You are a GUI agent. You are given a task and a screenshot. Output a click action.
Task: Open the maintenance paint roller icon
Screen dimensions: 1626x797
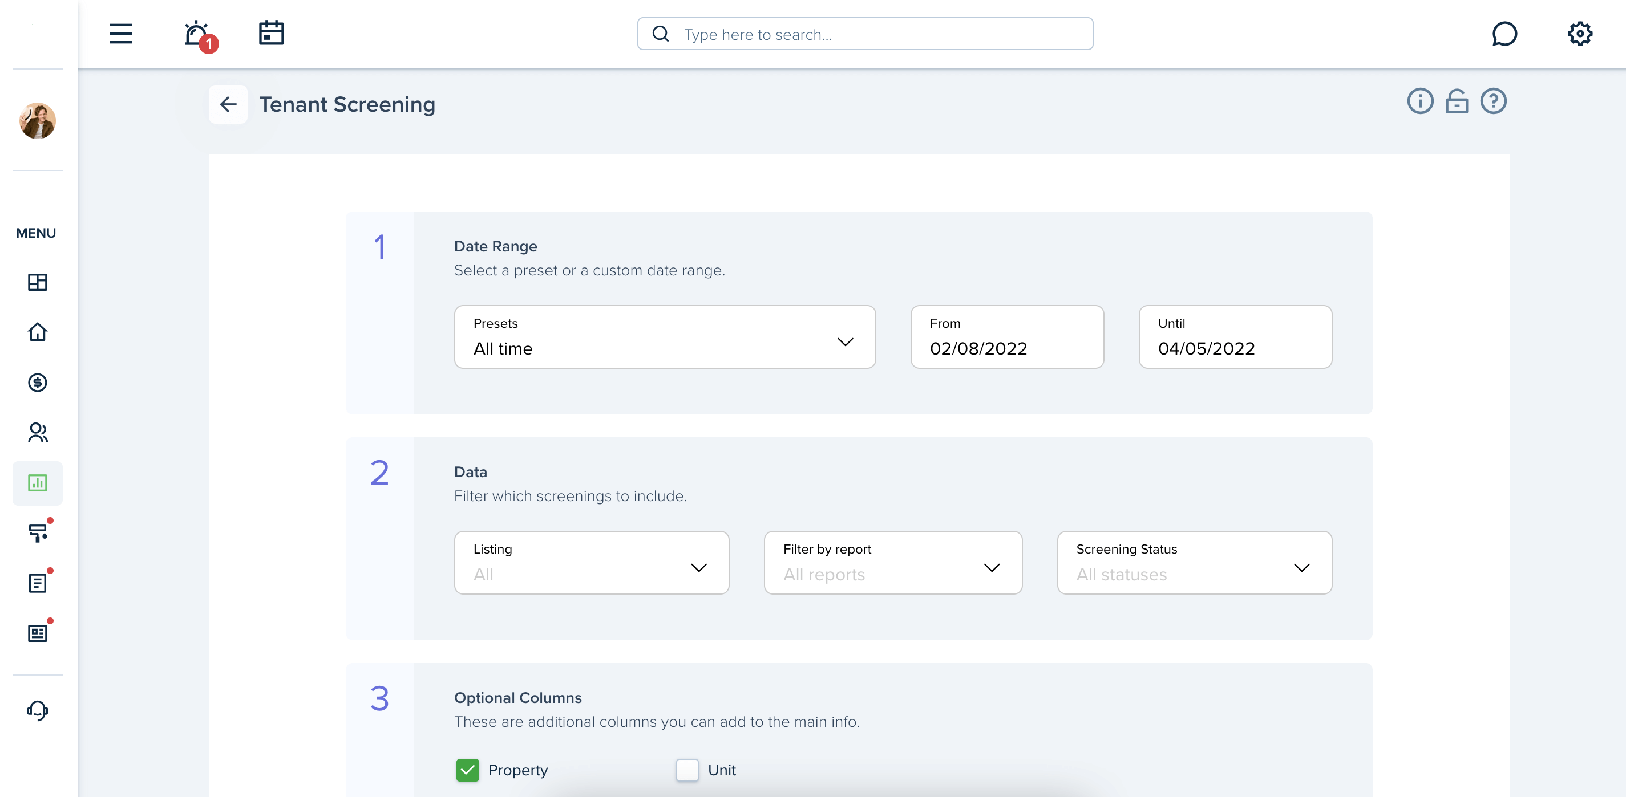click(x=38, y=533)
